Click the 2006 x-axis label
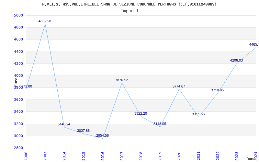 click(26, 156)
